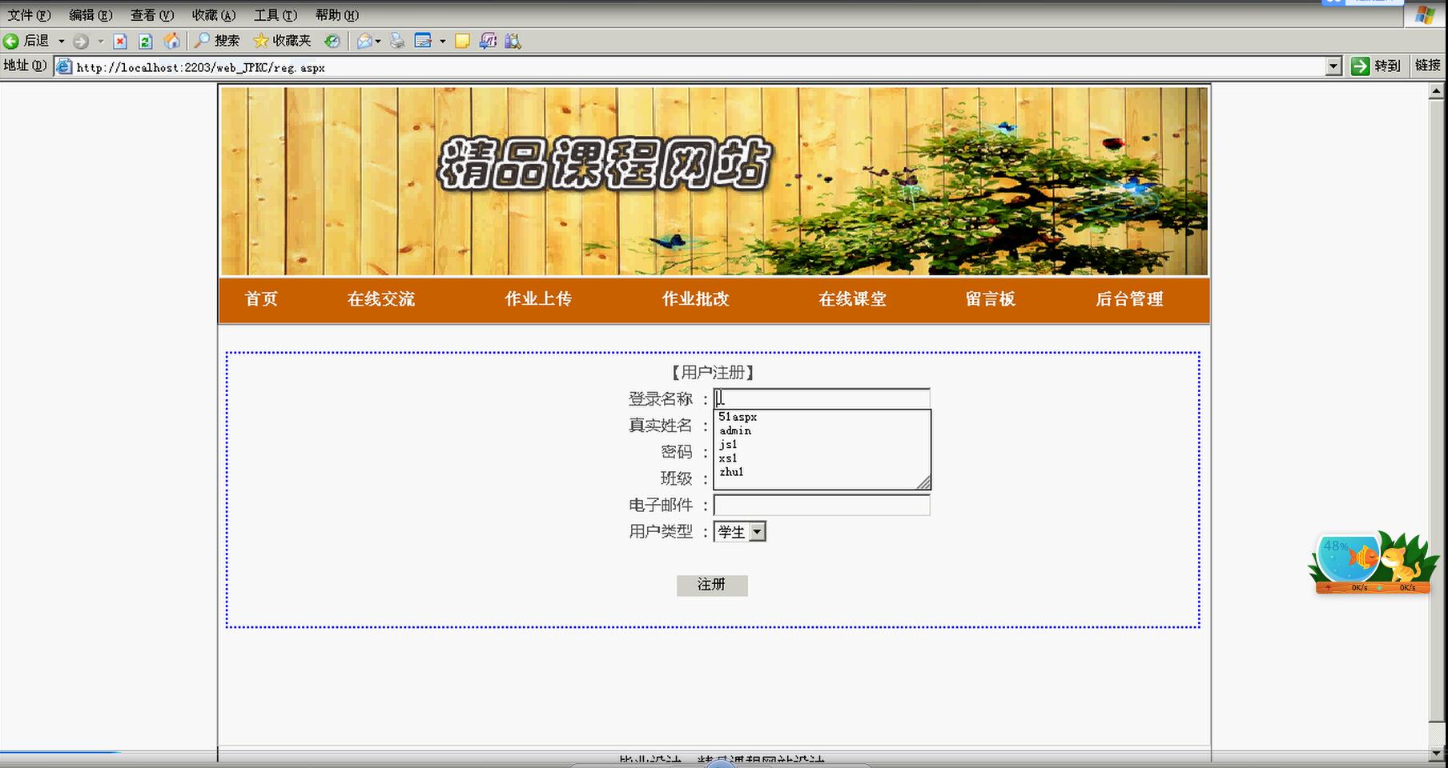Click the page scrollbar down arrow

pyautogui.click(x=1437, y=753)
